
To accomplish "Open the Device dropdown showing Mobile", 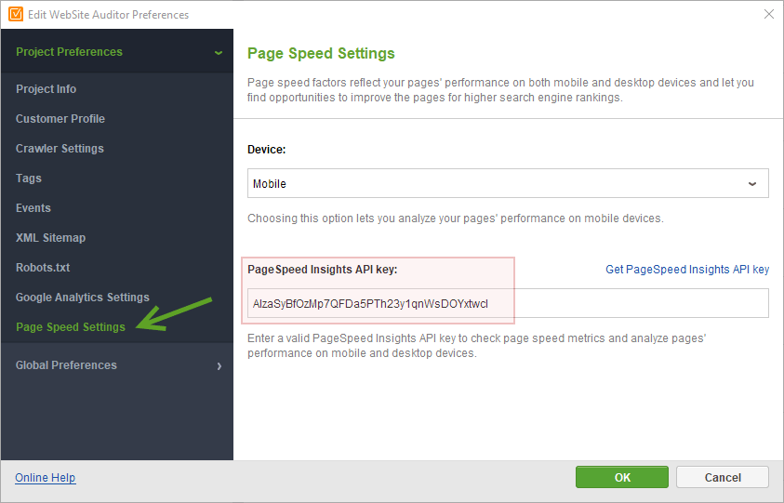I will (x=508, y=183).
